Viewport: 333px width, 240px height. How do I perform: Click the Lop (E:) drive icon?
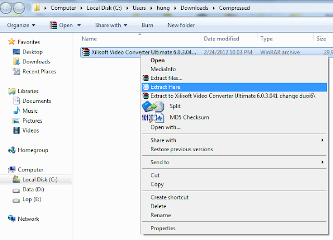pyautogui.click(x=16, y=200)
